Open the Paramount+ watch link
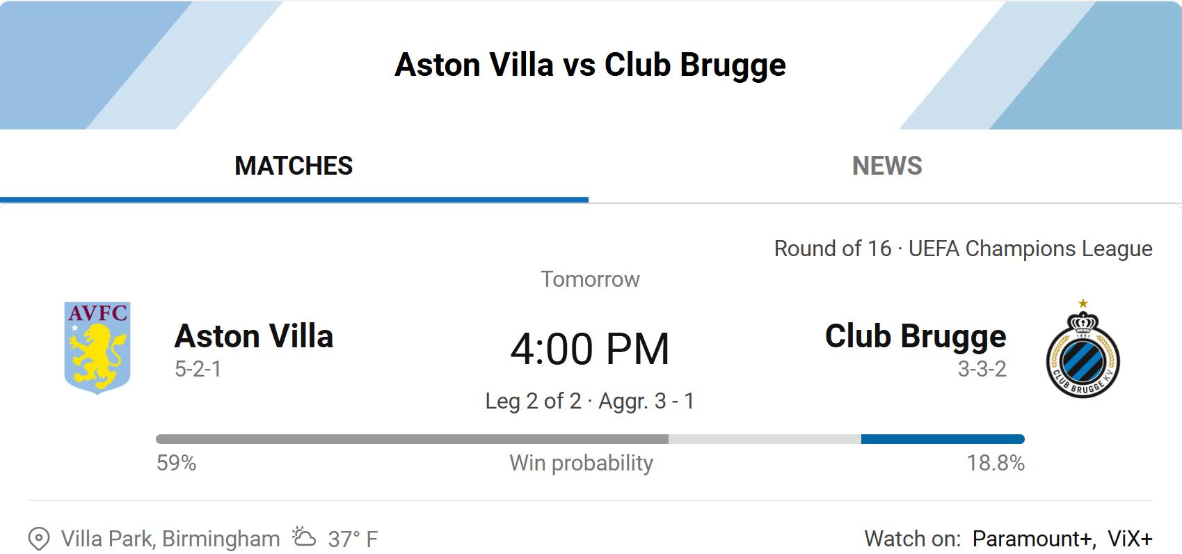1182x554 pixels. pyautogui.click(x=1034, y=539)
